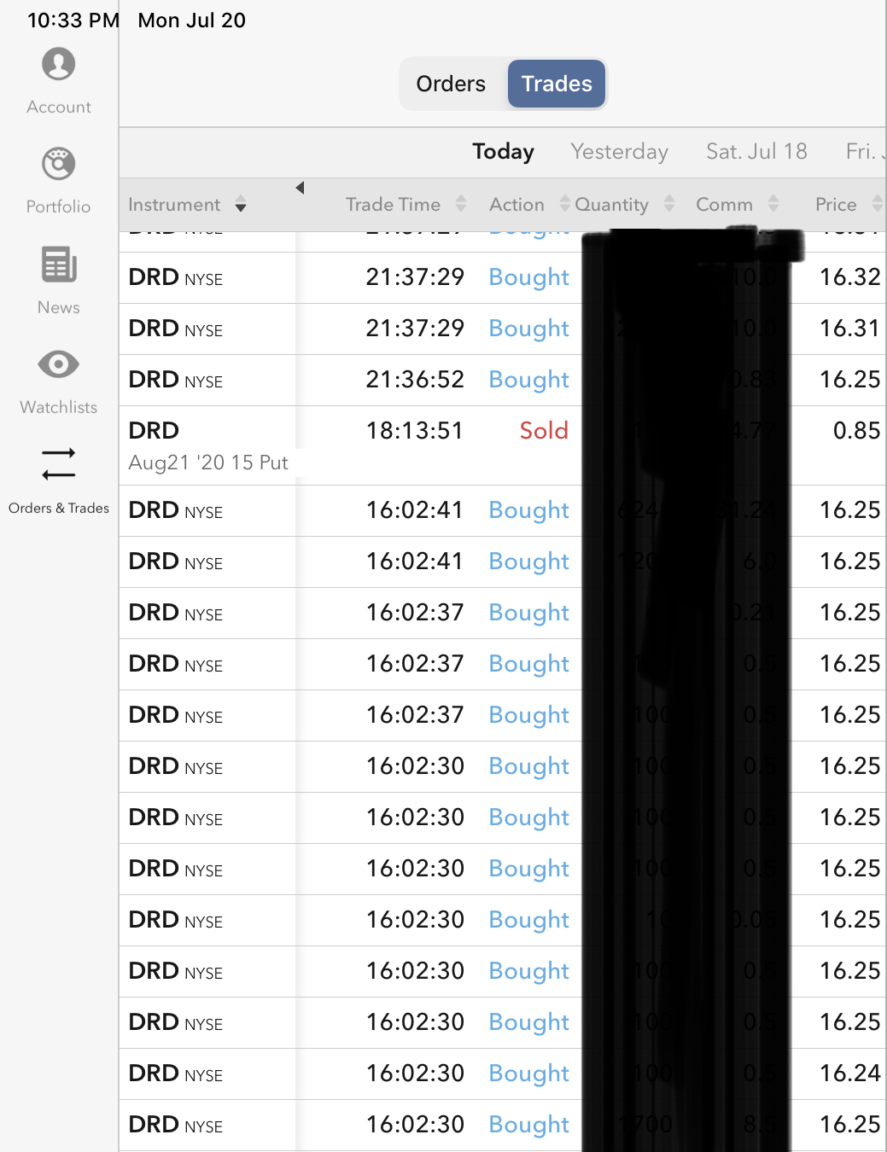Switch to the Orders segment
Screen dimensions: 887x1152
tap(451, 84)
